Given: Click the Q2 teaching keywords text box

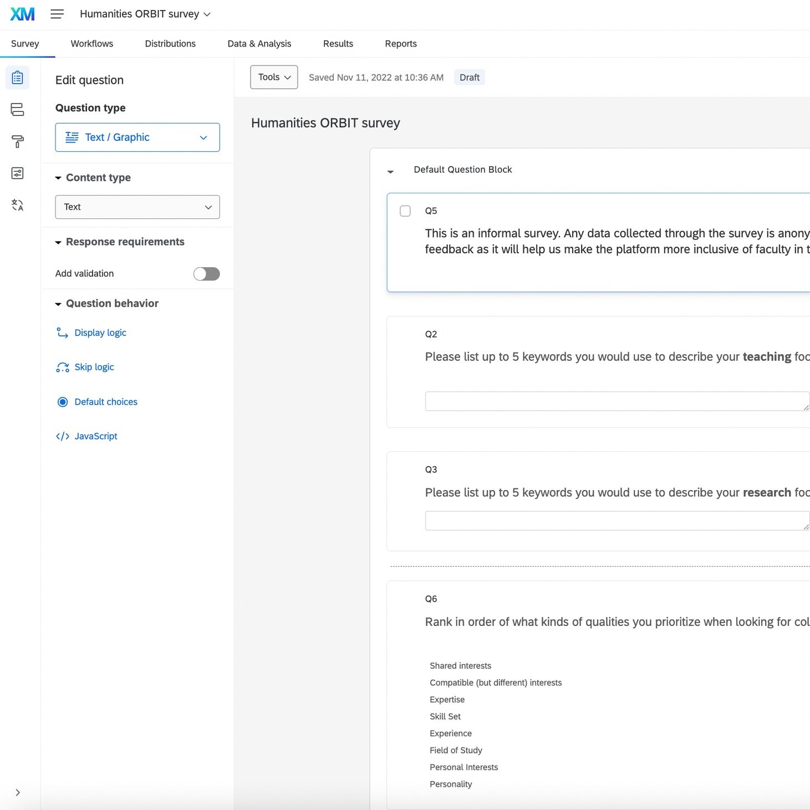Looking at the screenshot, I should coord(618,401).
